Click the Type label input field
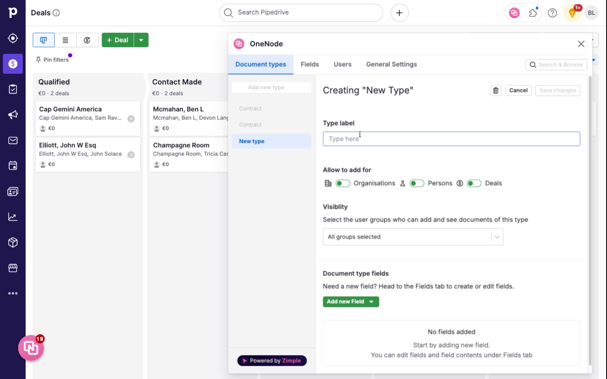This screenshot has height=379, width=607. [451, 139]
